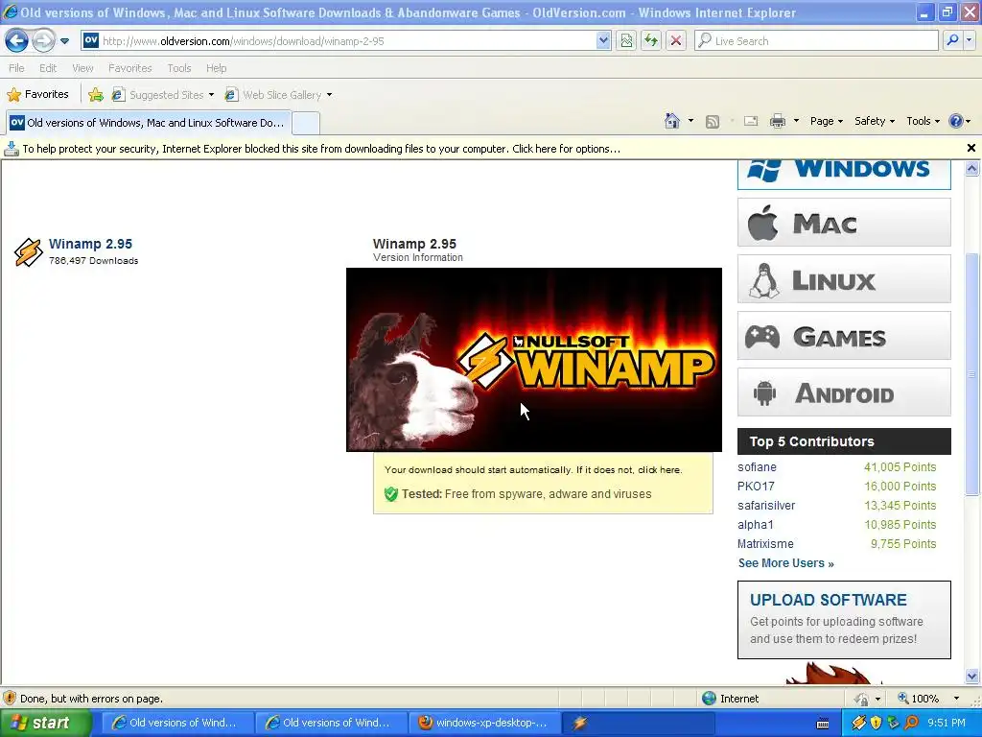
Task: Open the Page command menu
Action: 826,121
